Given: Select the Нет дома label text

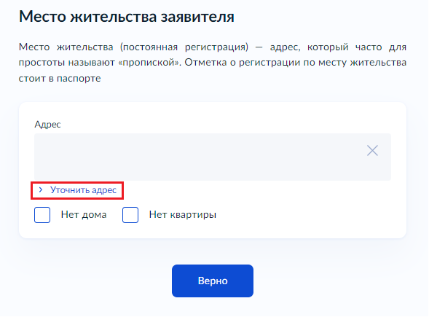Looking at the screenshot, I should pos(84,215).
